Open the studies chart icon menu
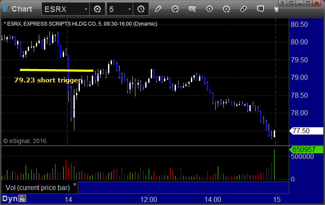325x205 pixels. tap(175, 9)
